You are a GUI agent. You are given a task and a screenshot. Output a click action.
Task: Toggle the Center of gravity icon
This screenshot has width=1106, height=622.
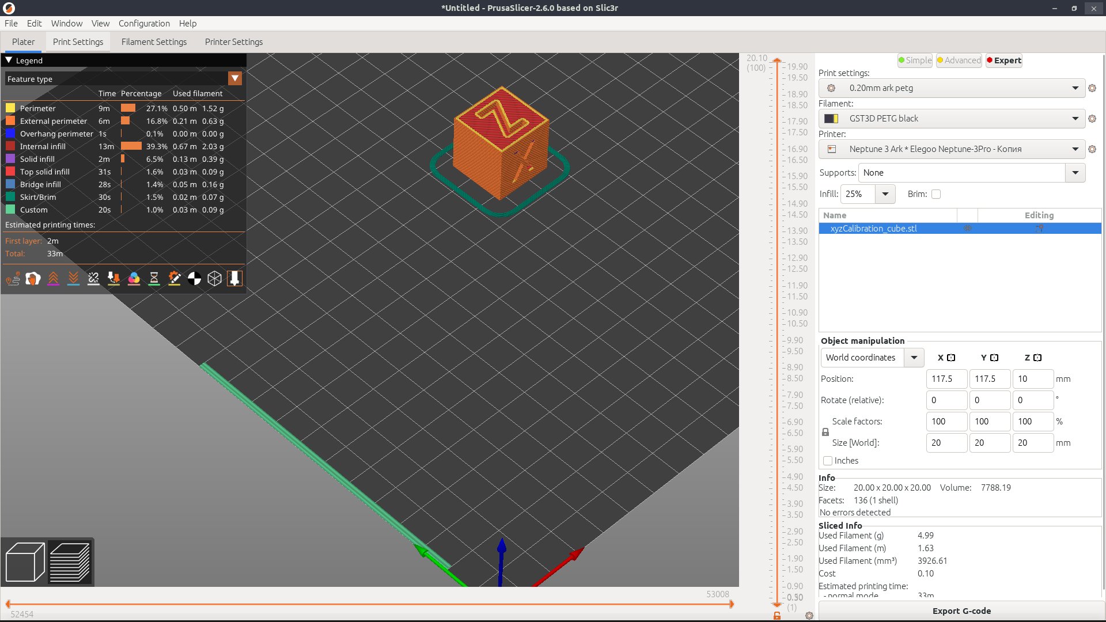click(194, 279)
